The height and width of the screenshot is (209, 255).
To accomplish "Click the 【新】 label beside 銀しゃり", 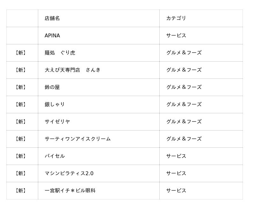I will (21, 104).
